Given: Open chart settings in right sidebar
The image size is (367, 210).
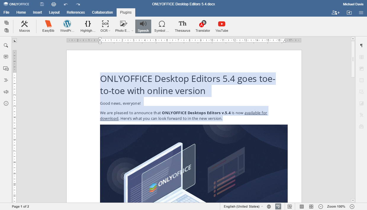Looking at the screenshot, I should (361, 103).
